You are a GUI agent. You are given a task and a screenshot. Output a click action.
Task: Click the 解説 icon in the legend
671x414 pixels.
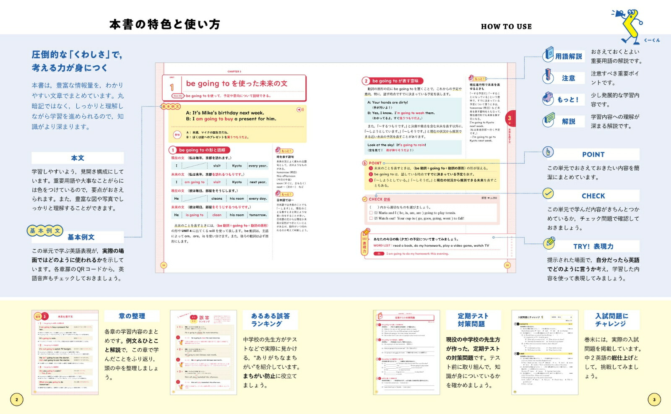click(x=548, y=120)
